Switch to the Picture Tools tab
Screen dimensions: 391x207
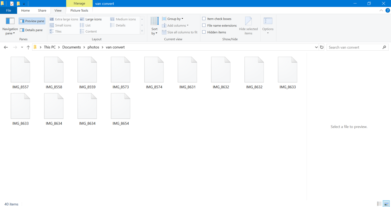79,10
